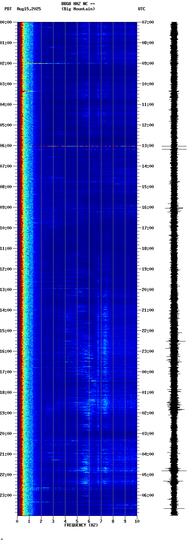Image resolution: width=189 pixels, height=543 pixels.
Task: Click the 20:00 PDT time label on the left
Action: pyautogui.click(x=6, y=434)
